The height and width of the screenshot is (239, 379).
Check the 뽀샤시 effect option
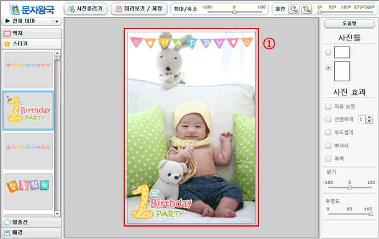[328, 145]
